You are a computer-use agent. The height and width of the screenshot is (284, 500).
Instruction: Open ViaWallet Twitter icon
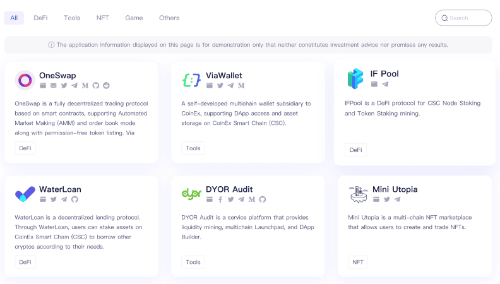(220, 85)
